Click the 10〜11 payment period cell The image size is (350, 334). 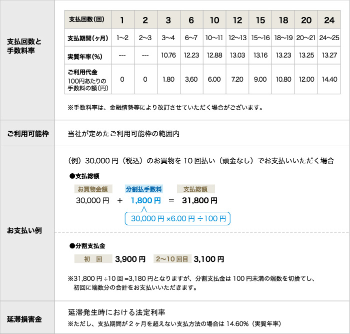[x=214, y=38]
